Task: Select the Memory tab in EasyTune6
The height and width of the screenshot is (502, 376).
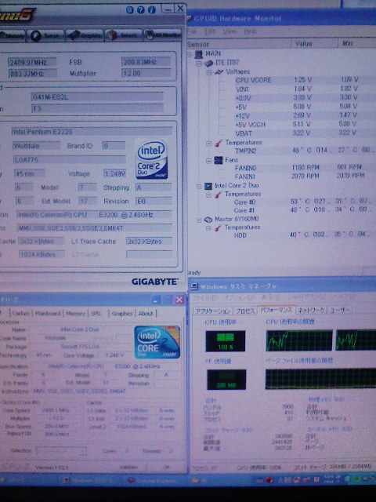Action: coord(13,36)
